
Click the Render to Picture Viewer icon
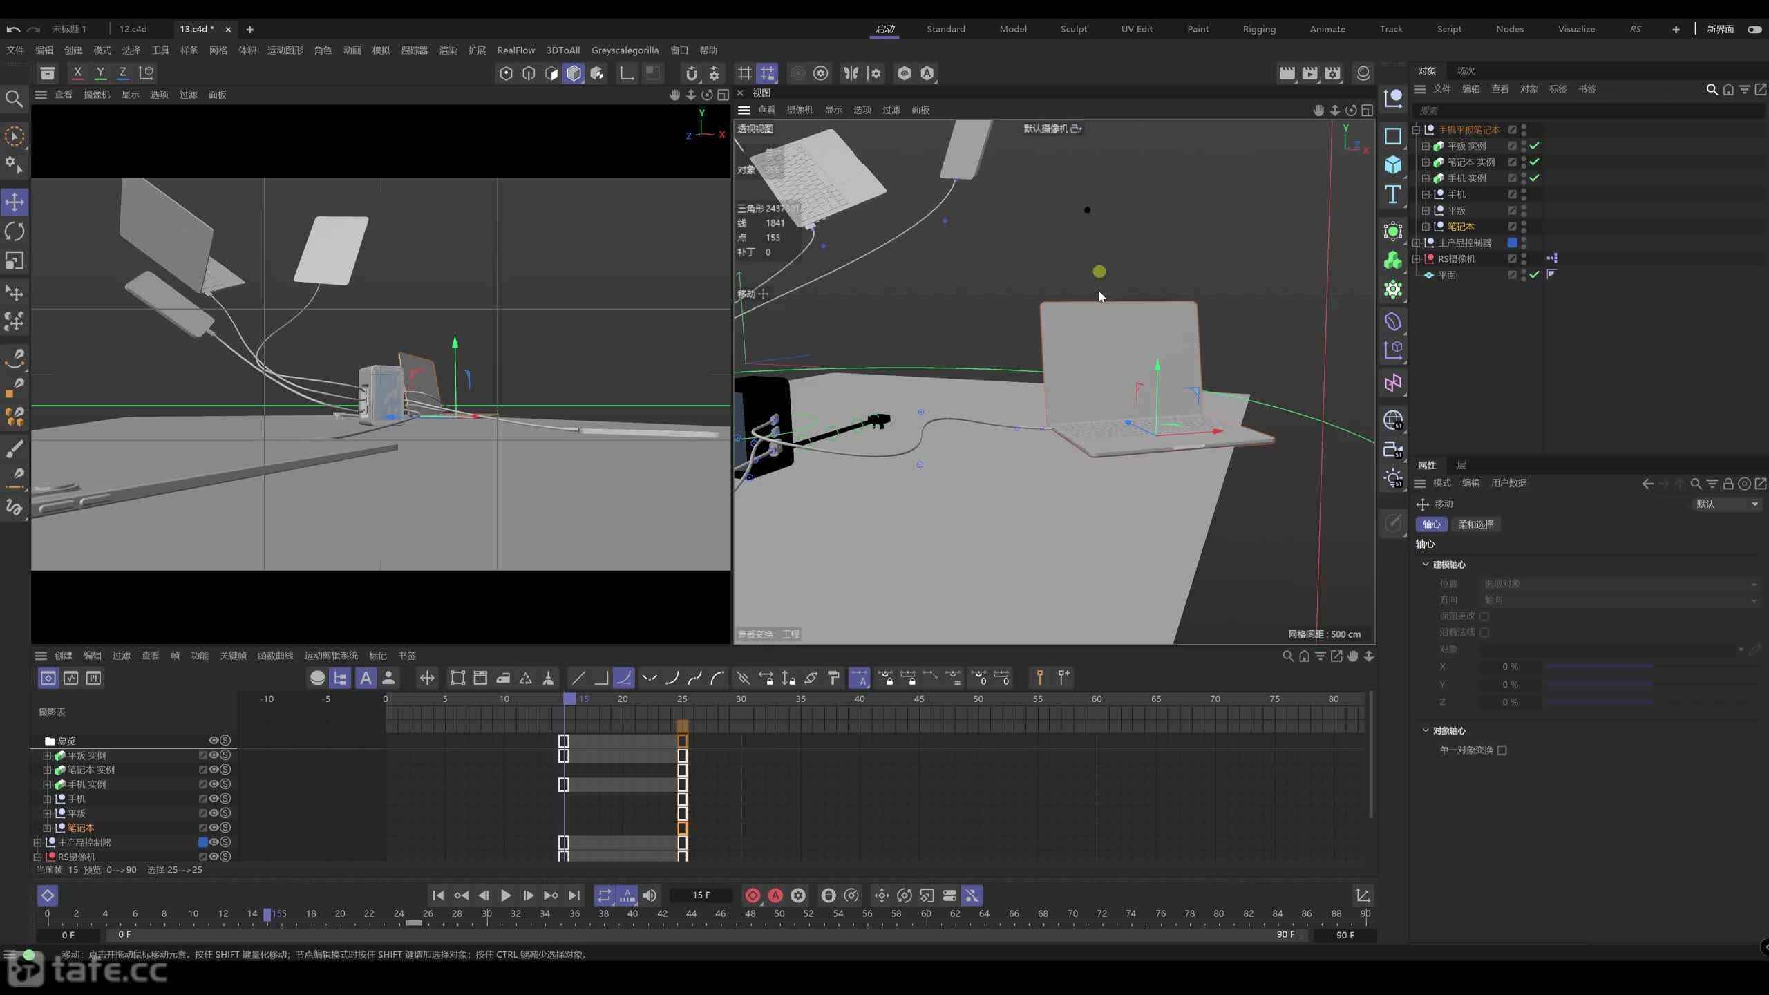tap(1309, 73)
